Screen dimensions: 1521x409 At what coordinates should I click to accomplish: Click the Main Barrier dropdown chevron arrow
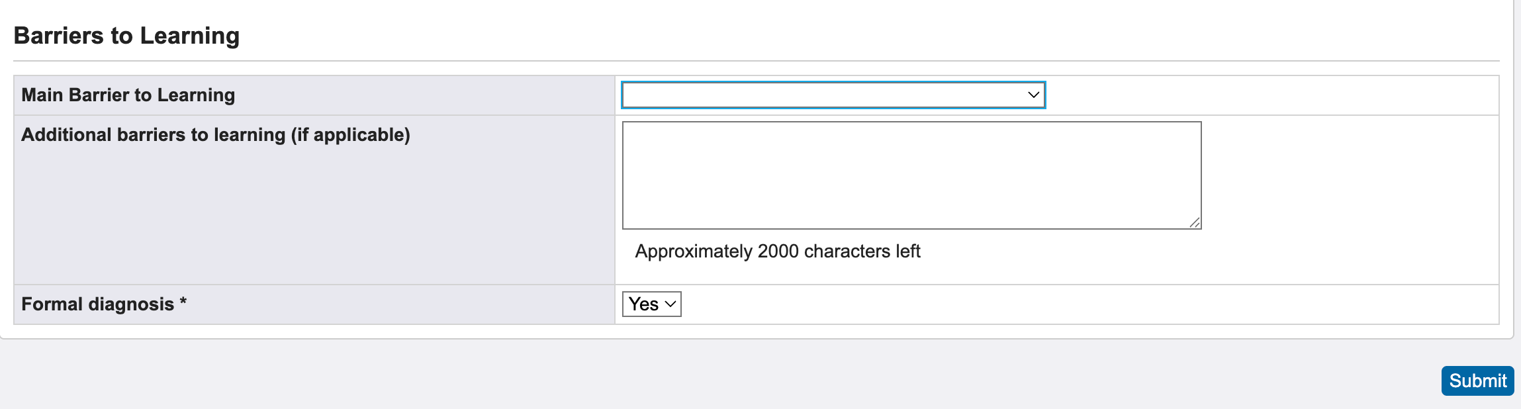(x=1033, y=95)
